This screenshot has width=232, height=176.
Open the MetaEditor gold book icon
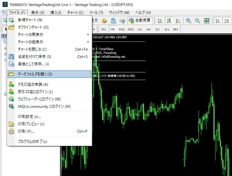click(x=105, y=21)
